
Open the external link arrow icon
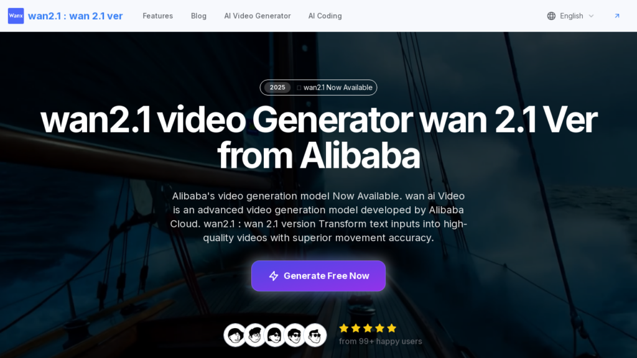(617, 16)
